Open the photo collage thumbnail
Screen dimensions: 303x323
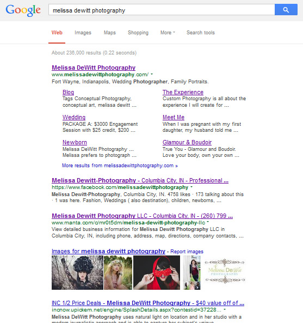pos(191,272)
